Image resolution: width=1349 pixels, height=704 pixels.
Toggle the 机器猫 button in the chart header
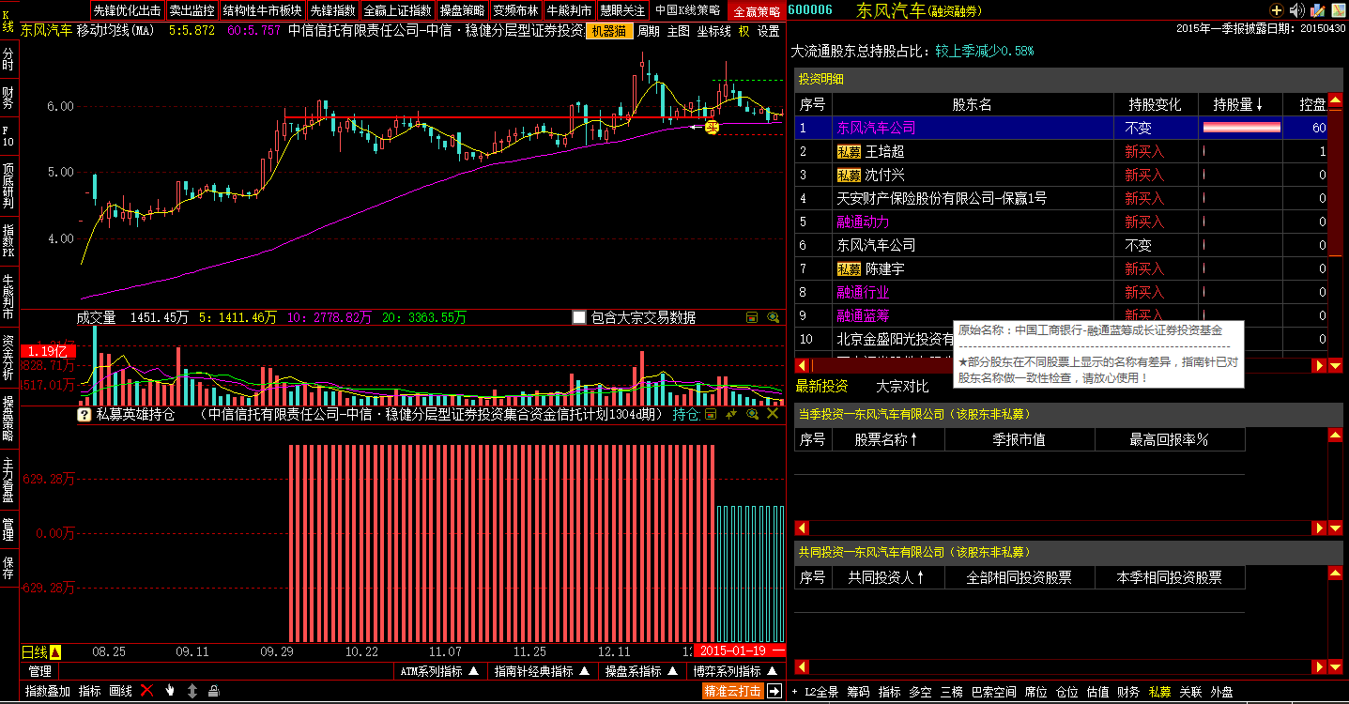pos(608,31)
